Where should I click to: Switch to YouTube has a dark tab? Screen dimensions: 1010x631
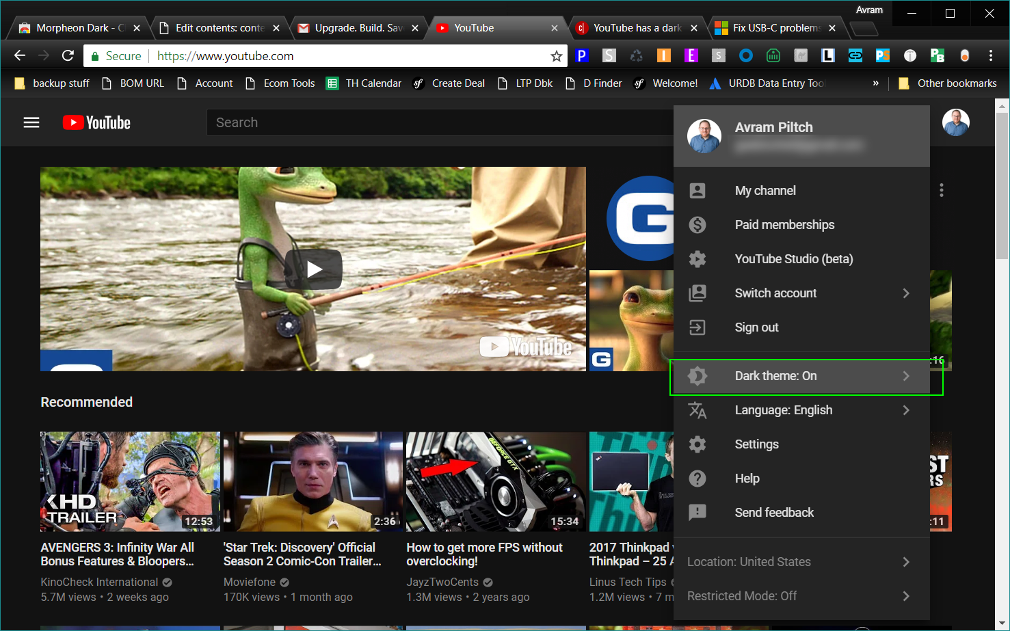(x=637, y=28)
